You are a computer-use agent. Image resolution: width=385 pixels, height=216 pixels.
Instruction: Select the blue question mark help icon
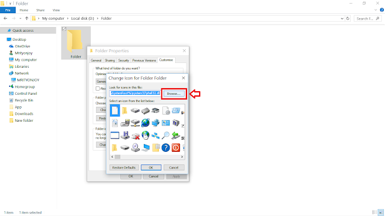click(x=166, y=148)
